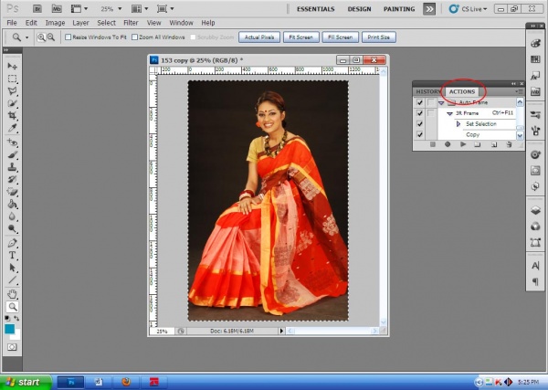The width and height of the screenshot is (548, 390).
Task: Open the 25% zoom level dropdown
Action: 112,8
